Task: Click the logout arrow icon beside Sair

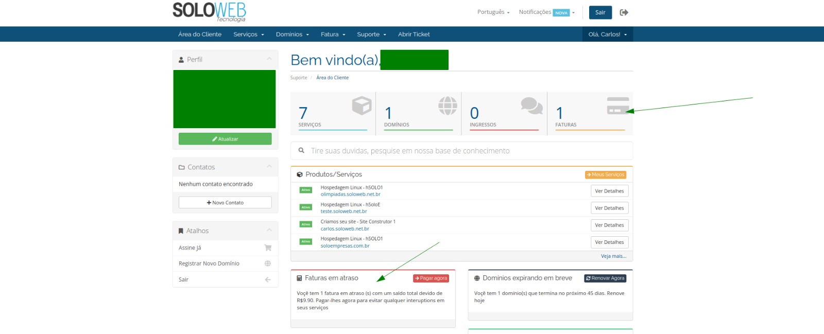Action: point(624,12)
